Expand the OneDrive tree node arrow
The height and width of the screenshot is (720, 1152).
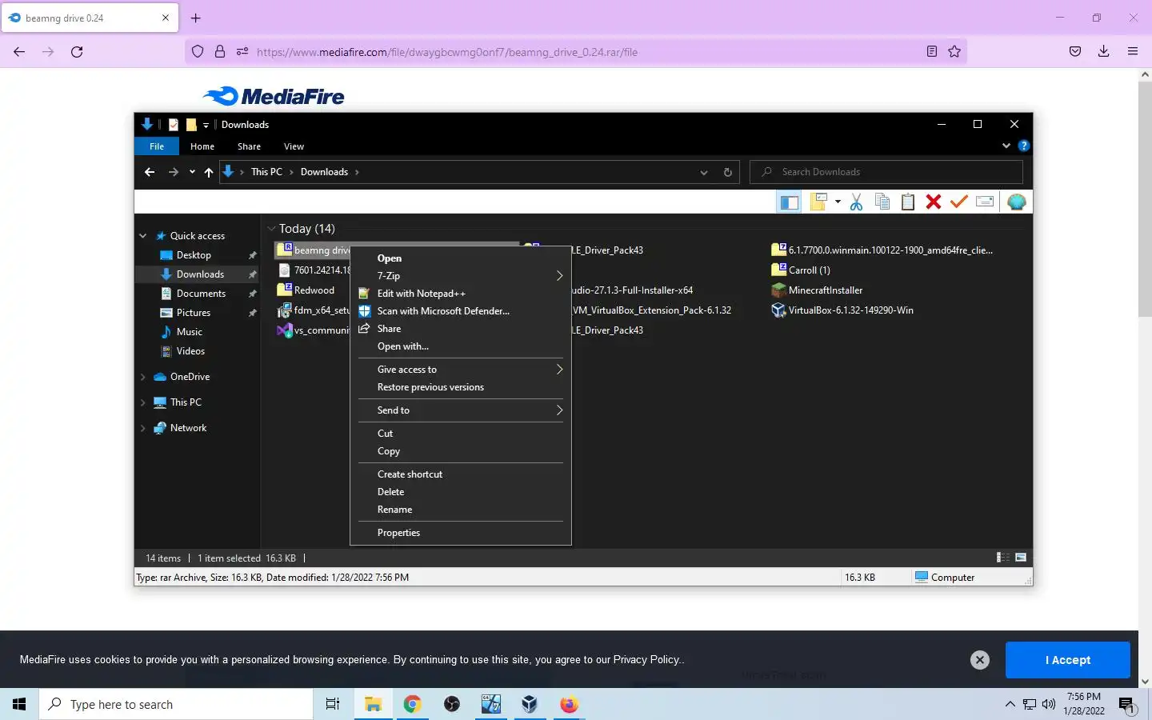click(x=143, y=377)
